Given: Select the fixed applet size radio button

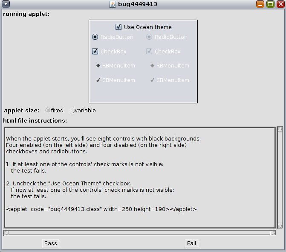Looking at the screenshot, I should click(x=48, y=111).
